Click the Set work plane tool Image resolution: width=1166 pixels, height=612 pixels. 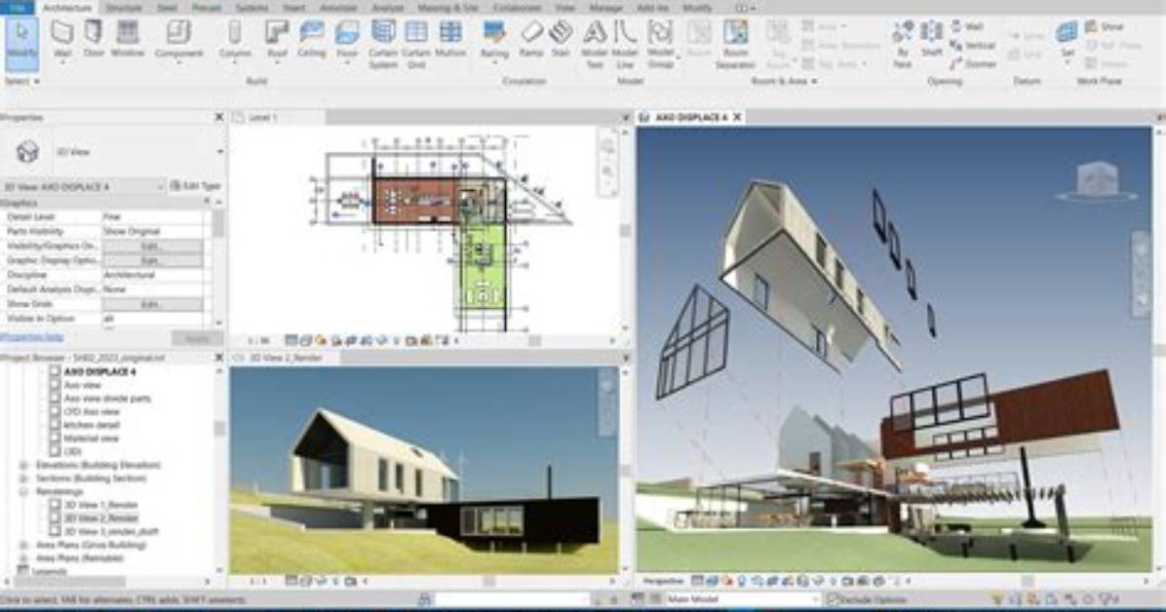pyautogui.click(x=1068, y=40)
